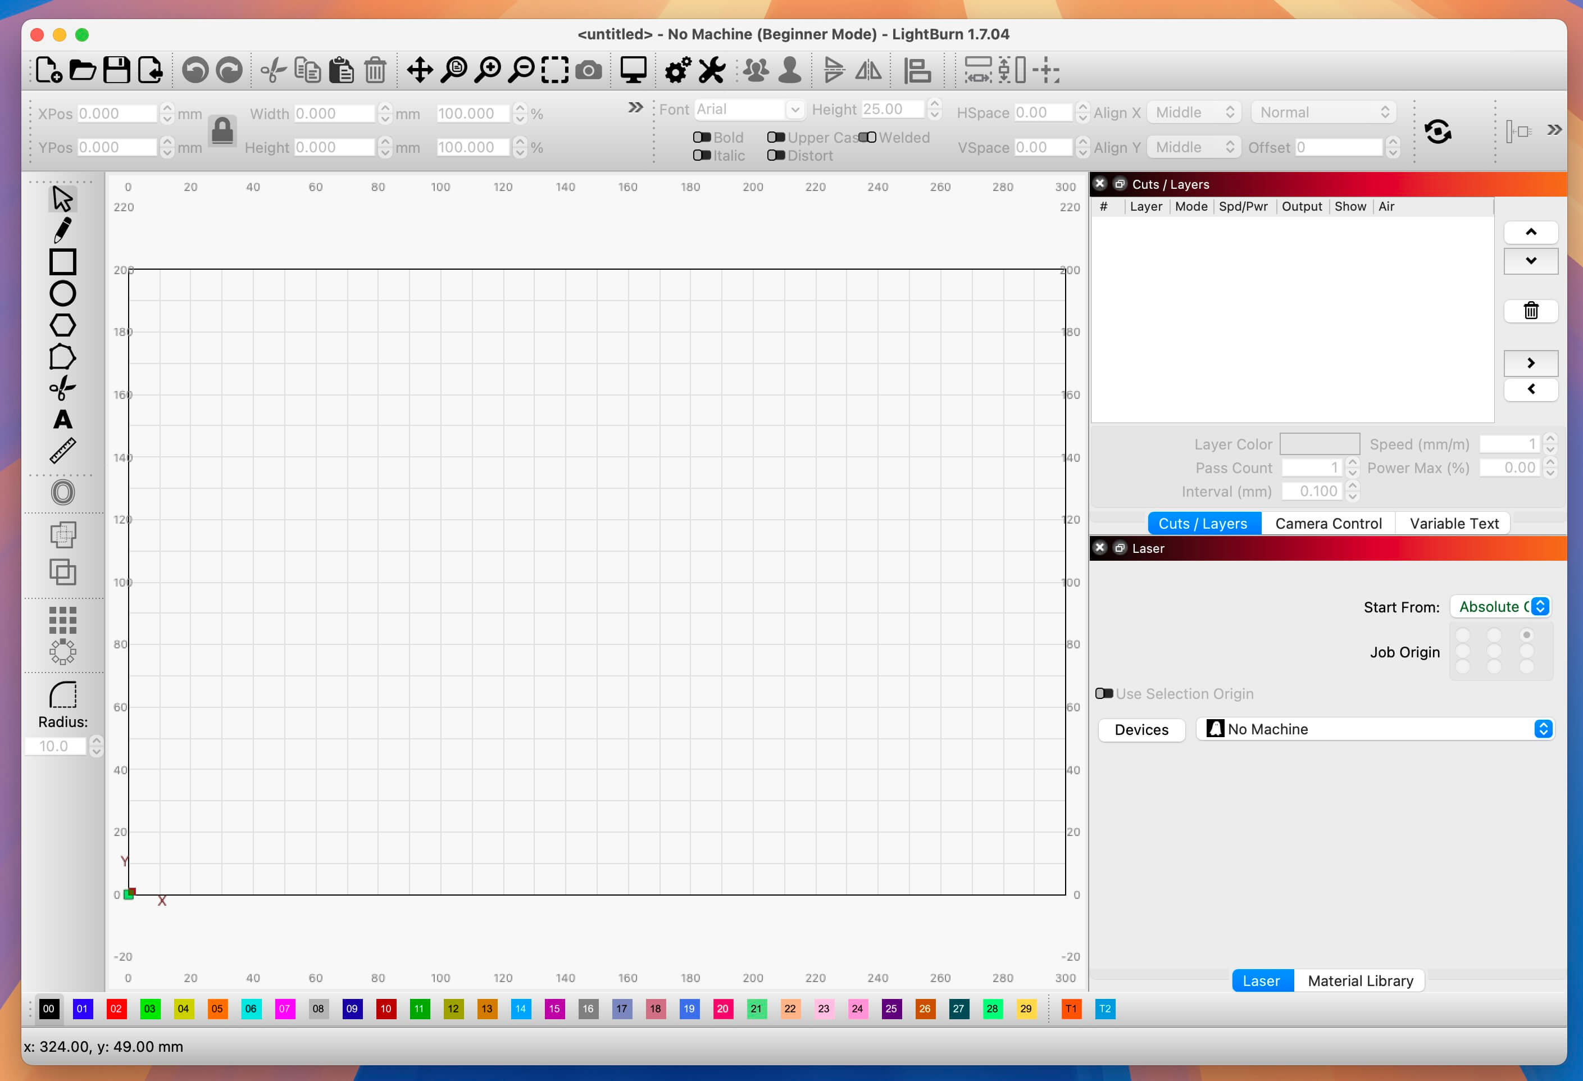Click the layer delete trash button
This screenshot has width=1583, height=1081.
[x=1531, y=311]
